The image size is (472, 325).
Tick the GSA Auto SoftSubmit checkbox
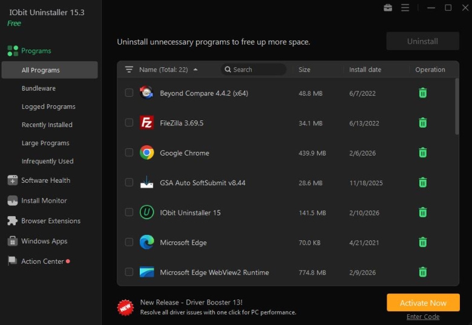coord(129,182)
